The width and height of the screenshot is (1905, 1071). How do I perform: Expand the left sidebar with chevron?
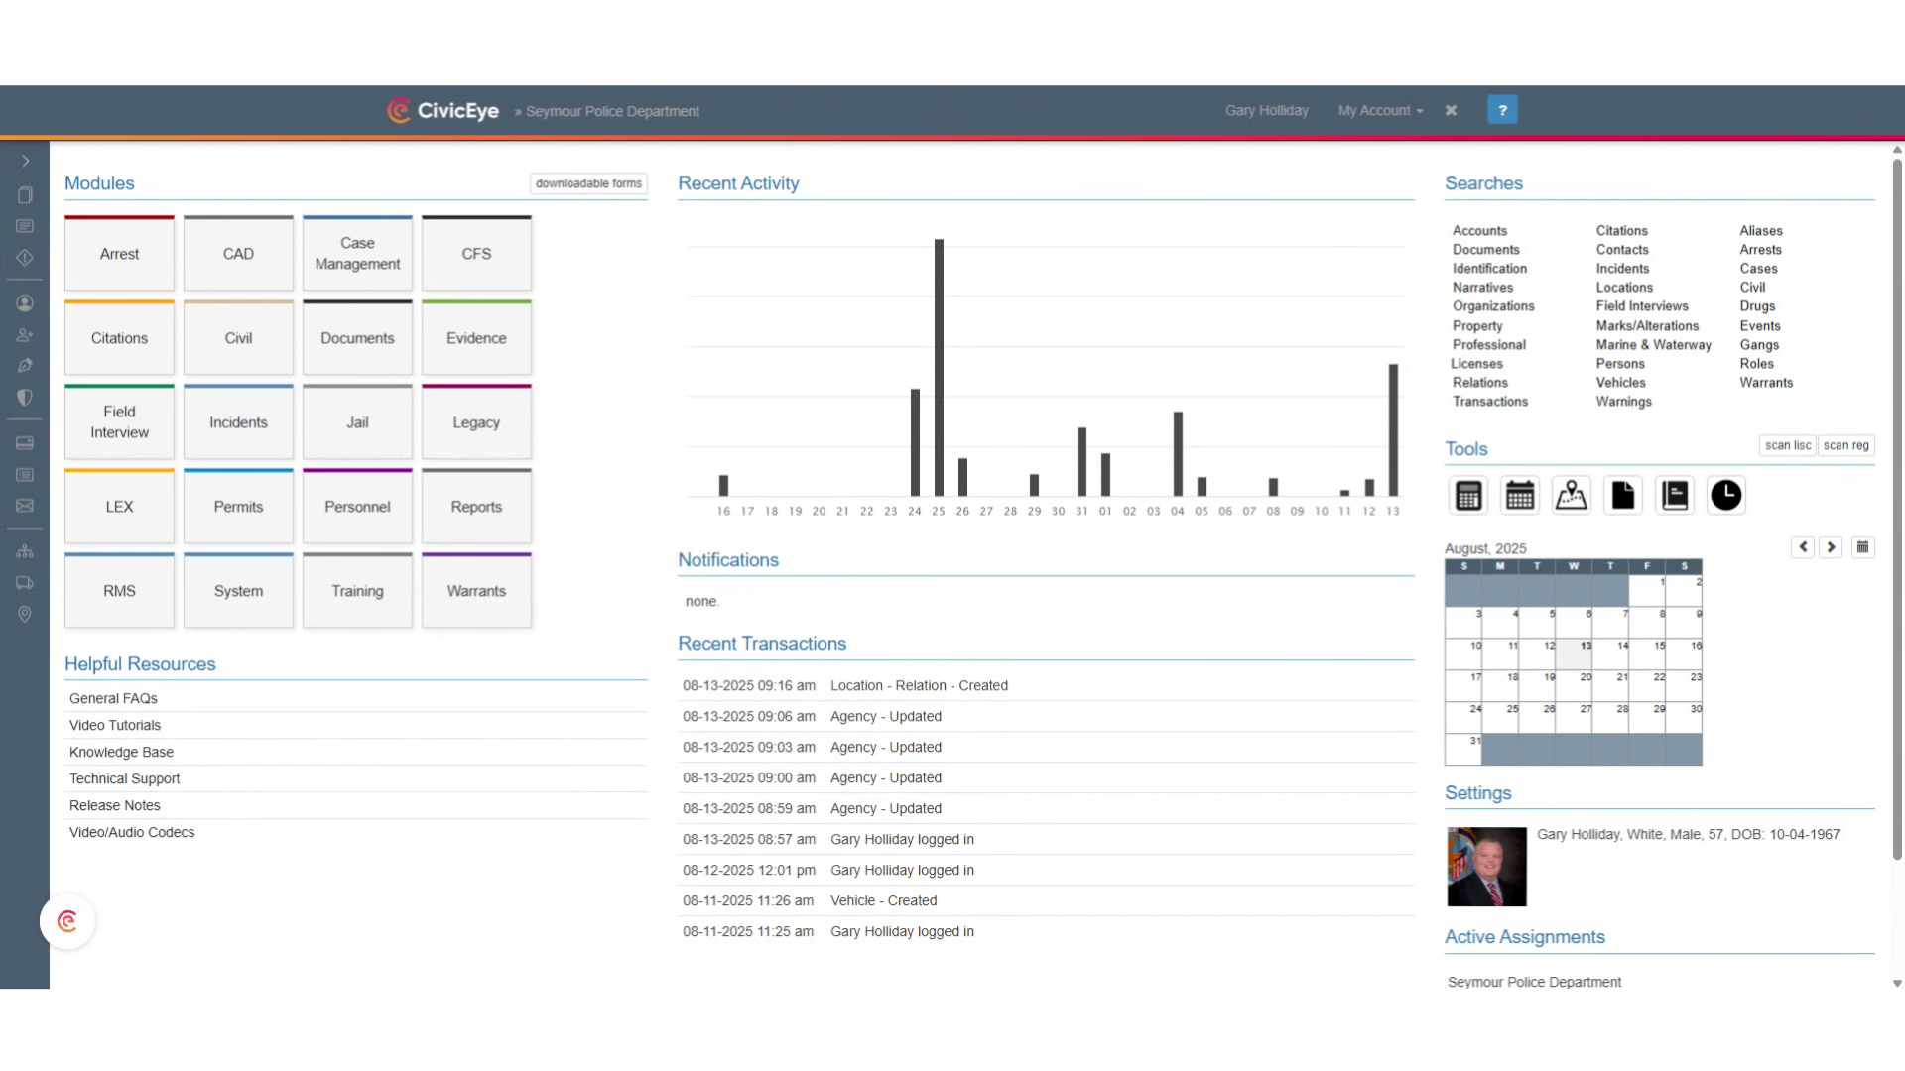(25, 161)
